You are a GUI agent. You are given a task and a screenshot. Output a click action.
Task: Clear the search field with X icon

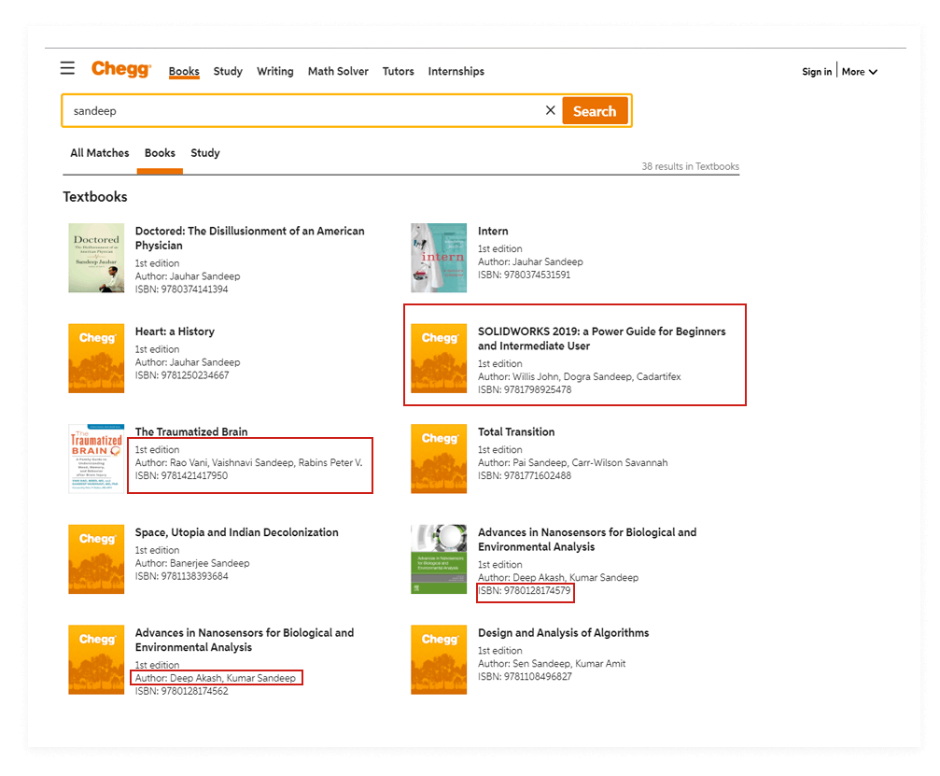[551, 110]
